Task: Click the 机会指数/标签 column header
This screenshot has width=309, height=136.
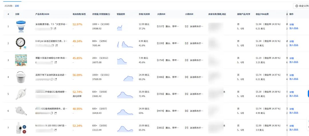Action: click(79, 14)
